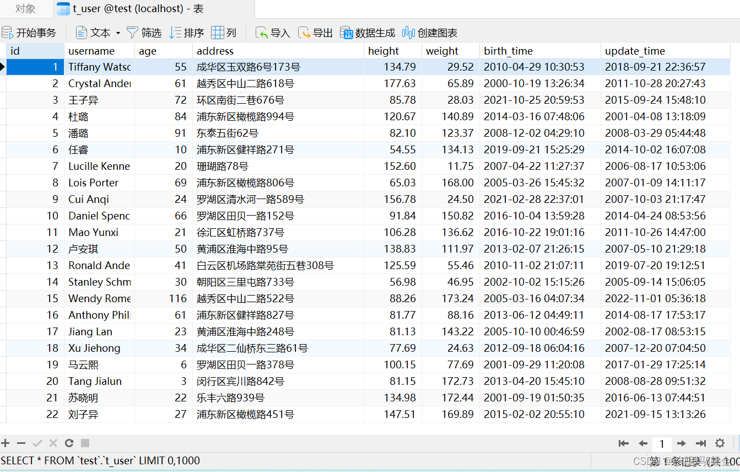Select the address cell 越秀区中山二路618号

pyautogui.click(x=278, y=83)
